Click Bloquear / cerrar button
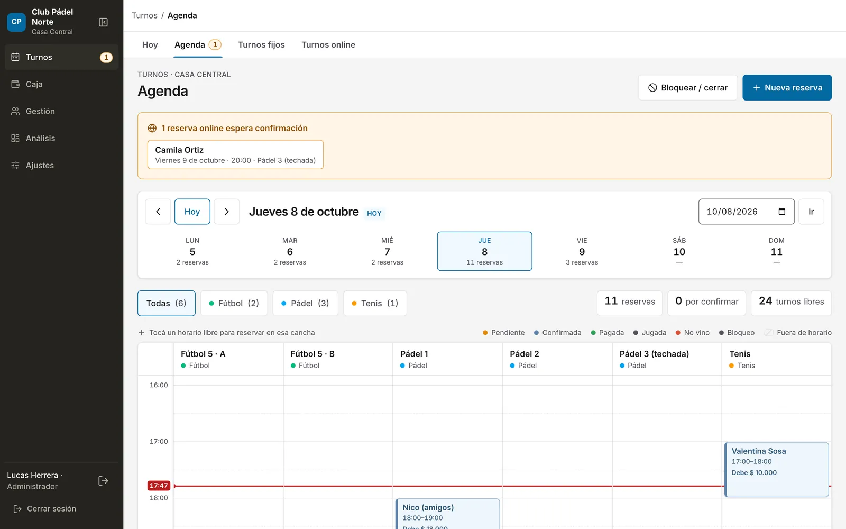The image size is (846, 529). tap(688, 88)
